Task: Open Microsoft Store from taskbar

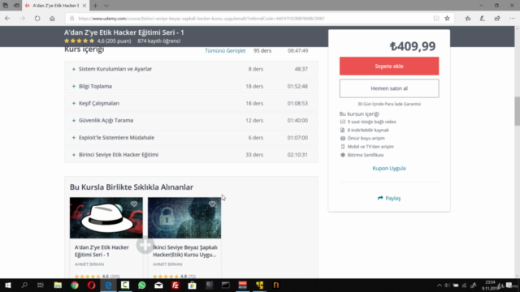Action: 192,285
